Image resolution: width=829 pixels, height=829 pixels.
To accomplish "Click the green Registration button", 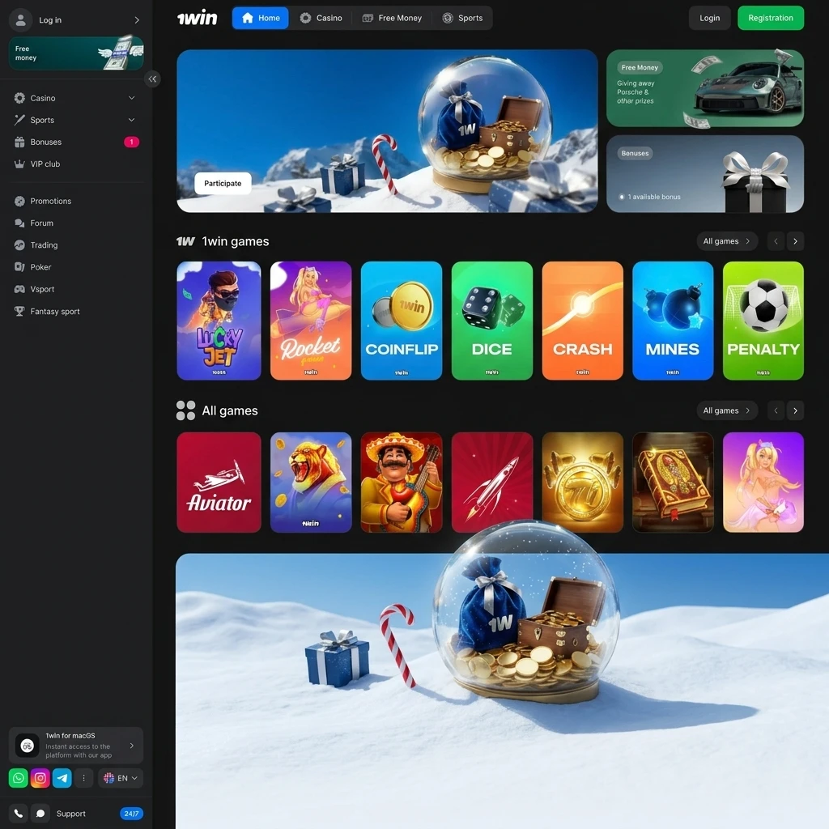I will point(770,18).
